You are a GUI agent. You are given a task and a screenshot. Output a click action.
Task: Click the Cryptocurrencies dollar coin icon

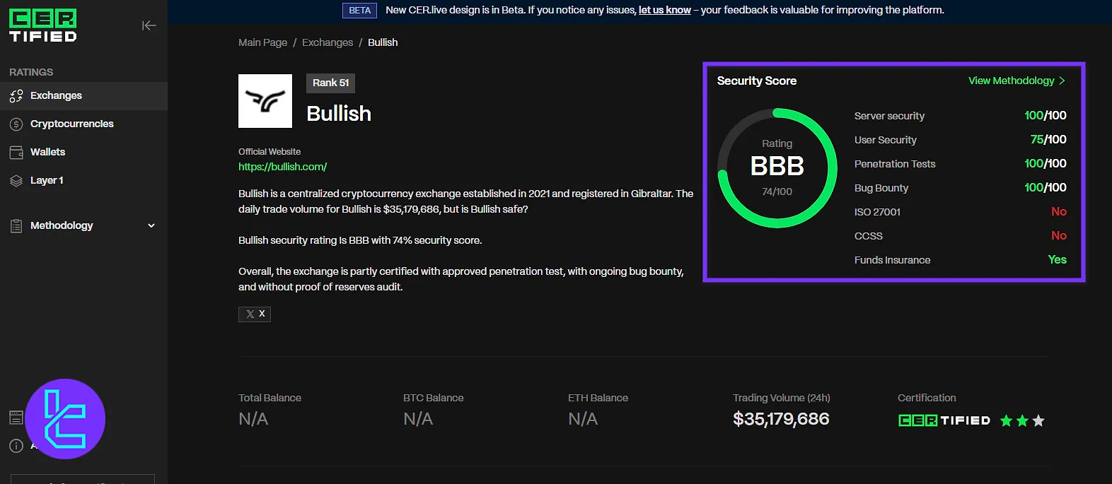(x=16, y=124)
